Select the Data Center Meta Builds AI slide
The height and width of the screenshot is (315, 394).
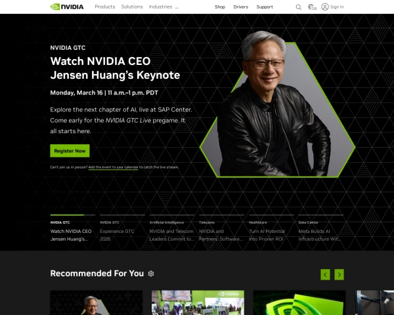pos(321,228)
